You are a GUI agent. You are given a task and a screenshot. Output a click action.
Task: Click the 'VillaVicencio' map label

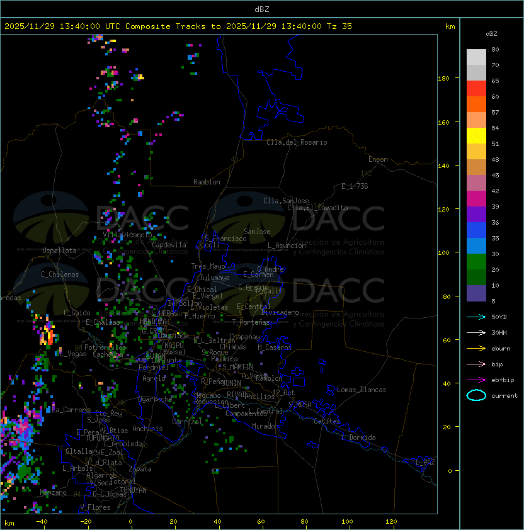[127, 235]
